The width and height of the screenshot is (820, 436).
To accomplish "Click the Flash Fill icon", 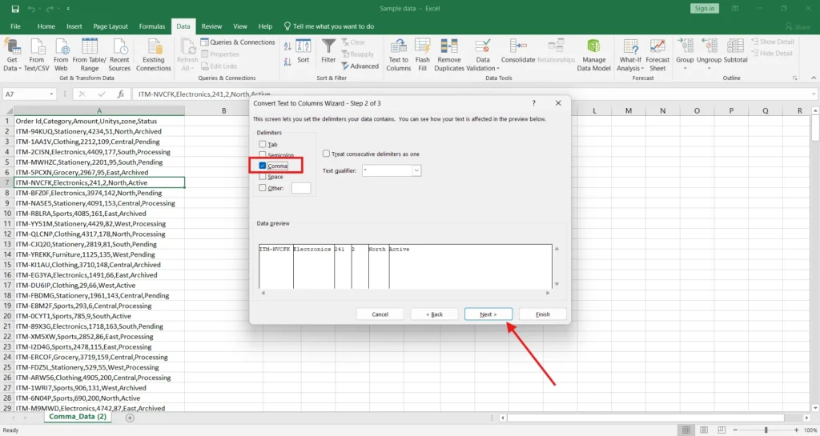I will (422, 46).
